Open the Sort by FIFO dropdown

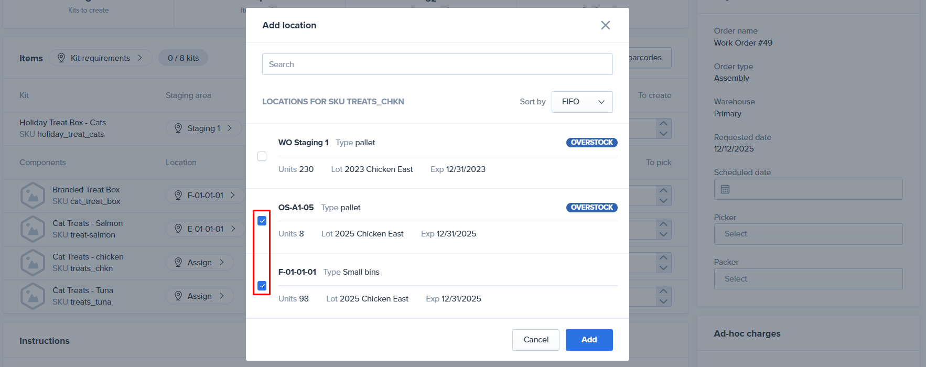582,102
